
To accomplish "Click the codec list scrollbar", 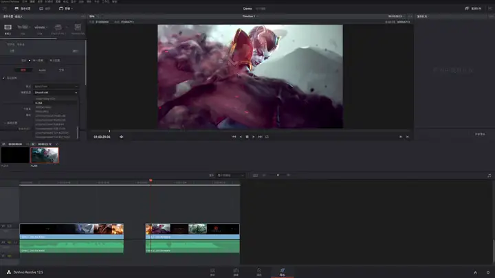I will 78,132.
